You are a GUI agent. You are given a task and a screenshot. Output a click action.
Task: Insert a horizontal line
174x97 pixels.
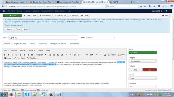pyautogui.click(x=87, y=55)
